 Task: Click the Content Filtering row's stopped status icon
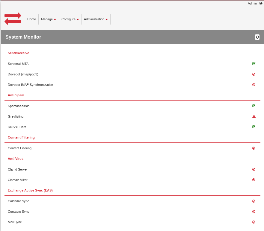tap(254, 148)
